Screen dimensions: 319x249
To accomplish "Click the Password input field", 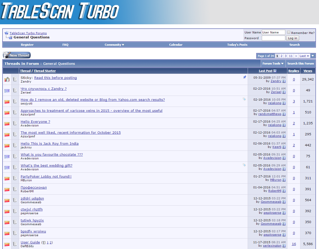I will 273,38.
